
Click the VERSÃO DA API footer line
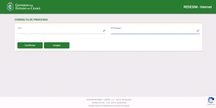tap(109, 103)
